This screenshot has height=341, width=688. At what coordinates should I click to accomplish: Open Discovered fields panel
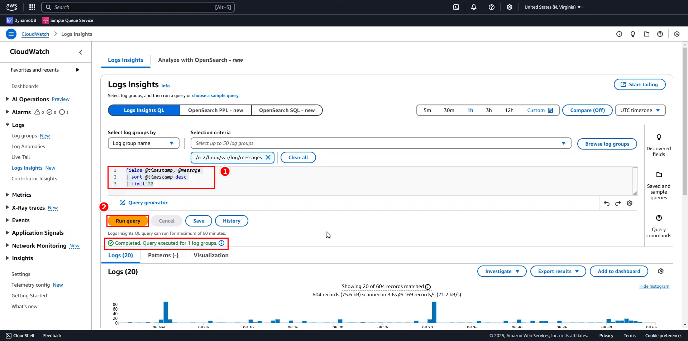[x=659, y=145]
